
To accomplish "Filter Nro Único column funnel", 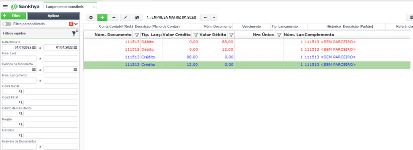I will click(x=279, y=35).
